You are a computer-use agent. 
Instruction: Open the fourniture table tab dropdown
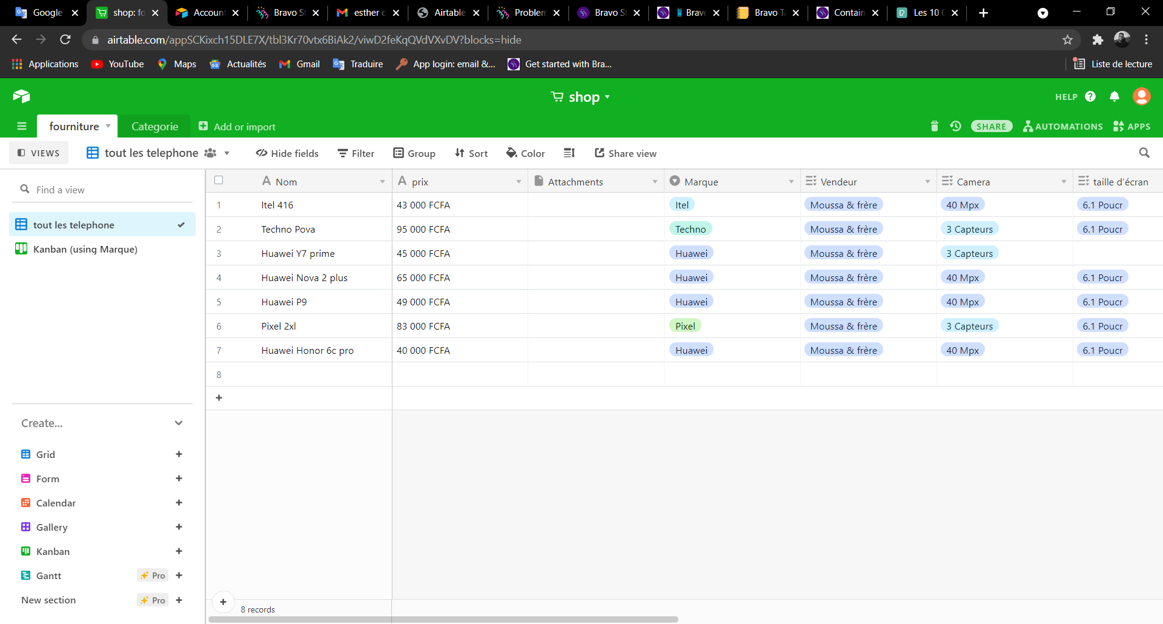coord(108,126)
